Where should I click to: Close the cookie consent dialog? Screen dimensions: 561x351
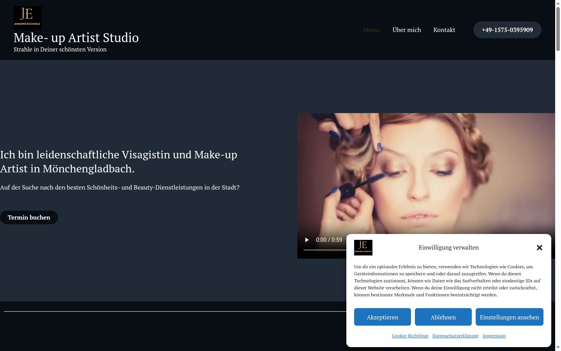click(540, 248)
